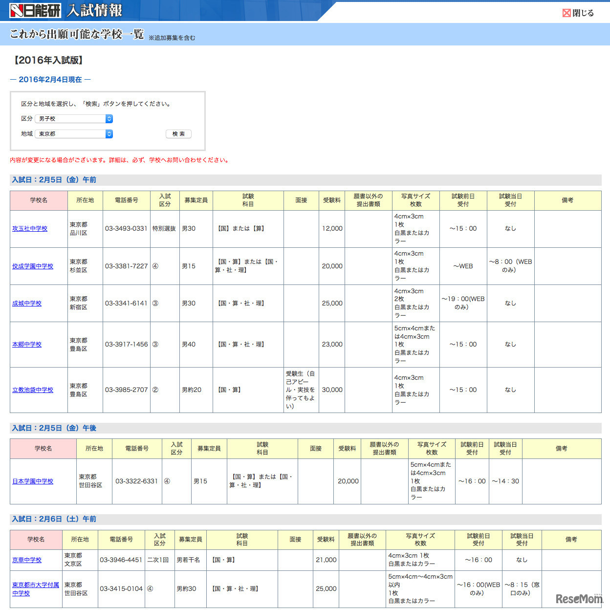The height and width of the screenshot is (610, 610).
Task: Click phone number 03-3415-0104
Action: click(x=121, y=589)
